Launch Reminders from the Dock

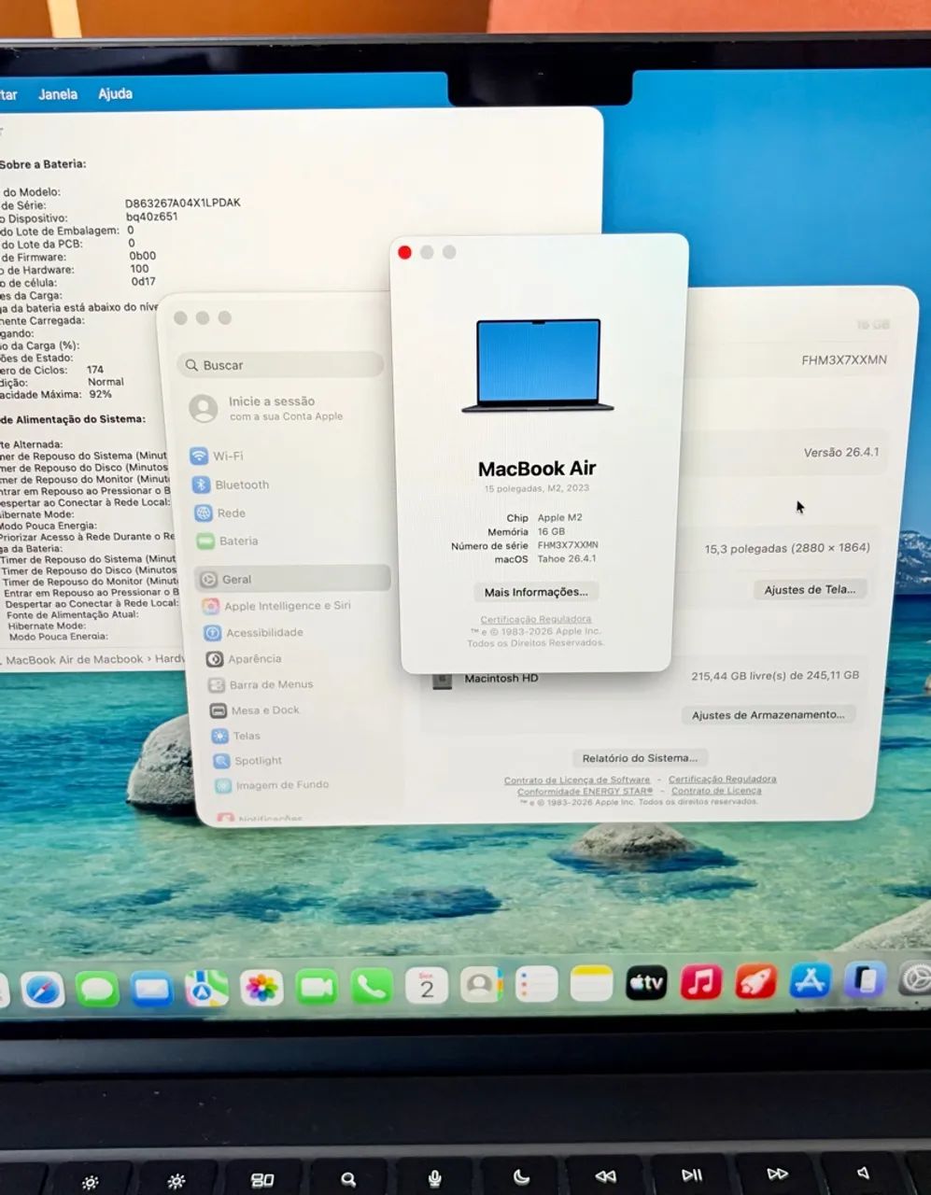537,983
